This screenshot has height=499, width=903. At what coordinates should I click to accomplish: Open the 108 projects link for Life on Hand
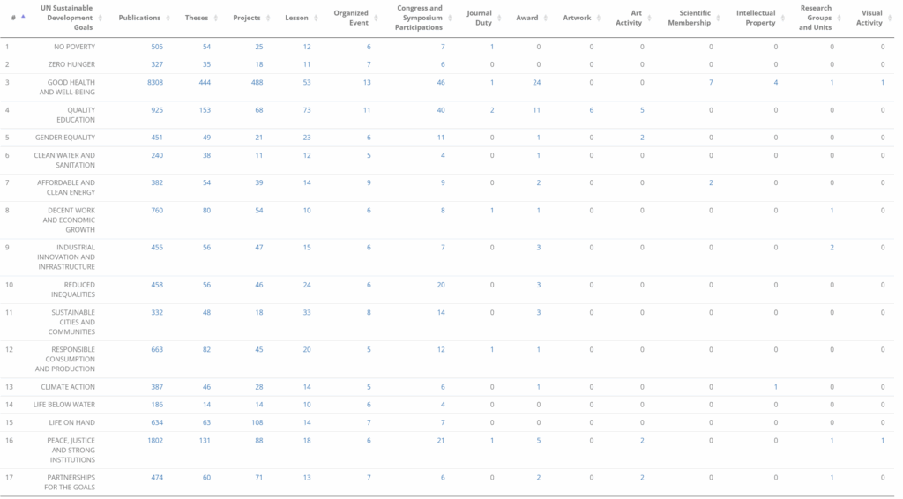tap(257, 422)
